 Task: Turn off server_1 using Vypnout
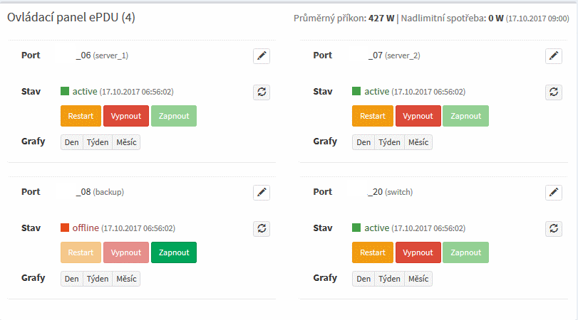[x=126, y=116]
